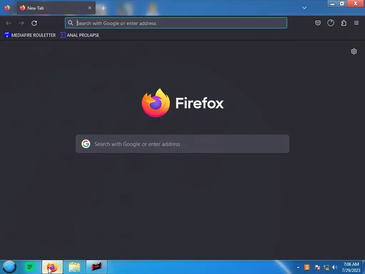The height and width of the screenshot is (274, 365).
Task: Click Google logo in center search box
Action: click(86, 144)
